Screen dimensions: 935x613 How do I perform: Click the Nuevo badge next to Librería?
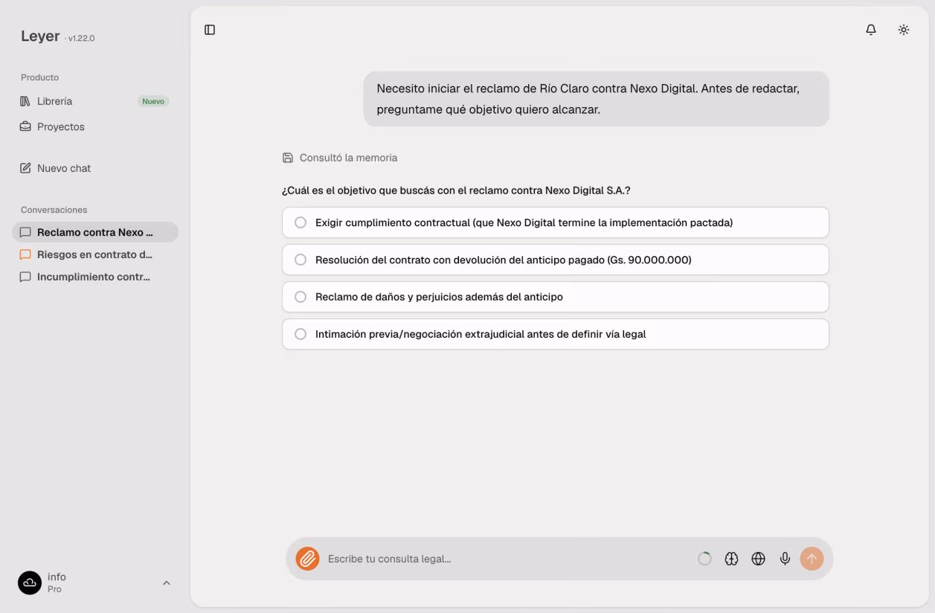[153, 101]
